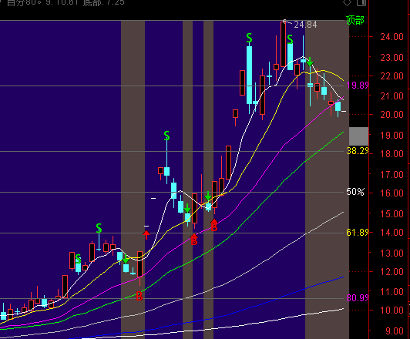Click the green 顶部 label

point(355,20)
